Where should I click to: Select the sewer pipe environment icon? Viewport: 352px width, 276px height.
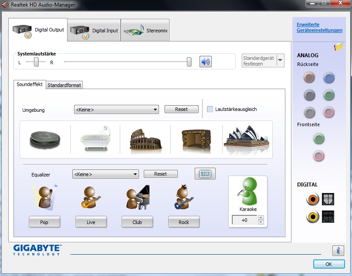click(45, 140)
